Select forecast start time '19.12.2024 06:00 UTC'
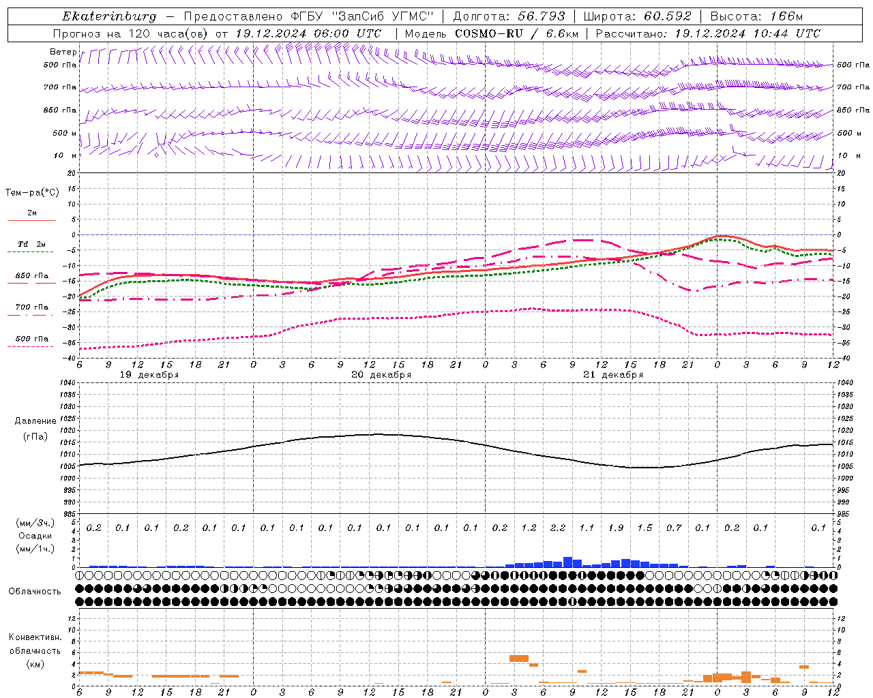The image size is (873, 698). [308, 33]
